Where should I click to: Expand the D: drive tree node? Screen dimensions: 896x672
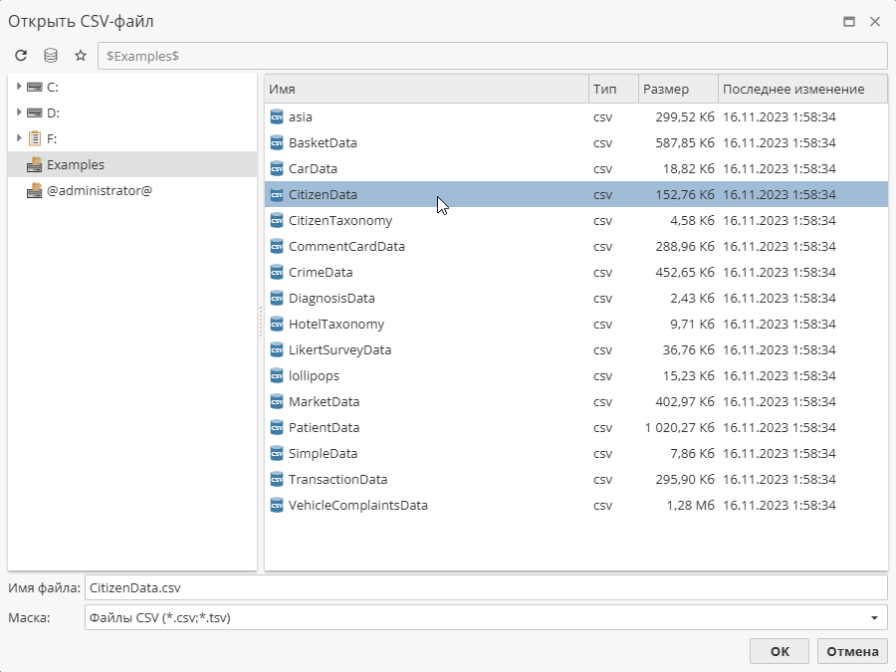click(19, 112)
